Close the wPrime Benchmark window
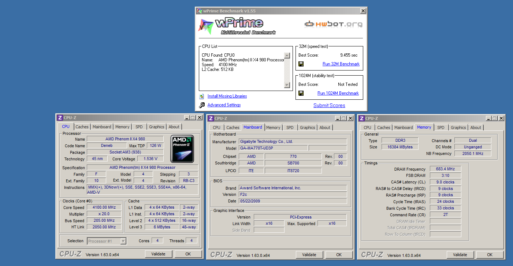 (363, 11)
